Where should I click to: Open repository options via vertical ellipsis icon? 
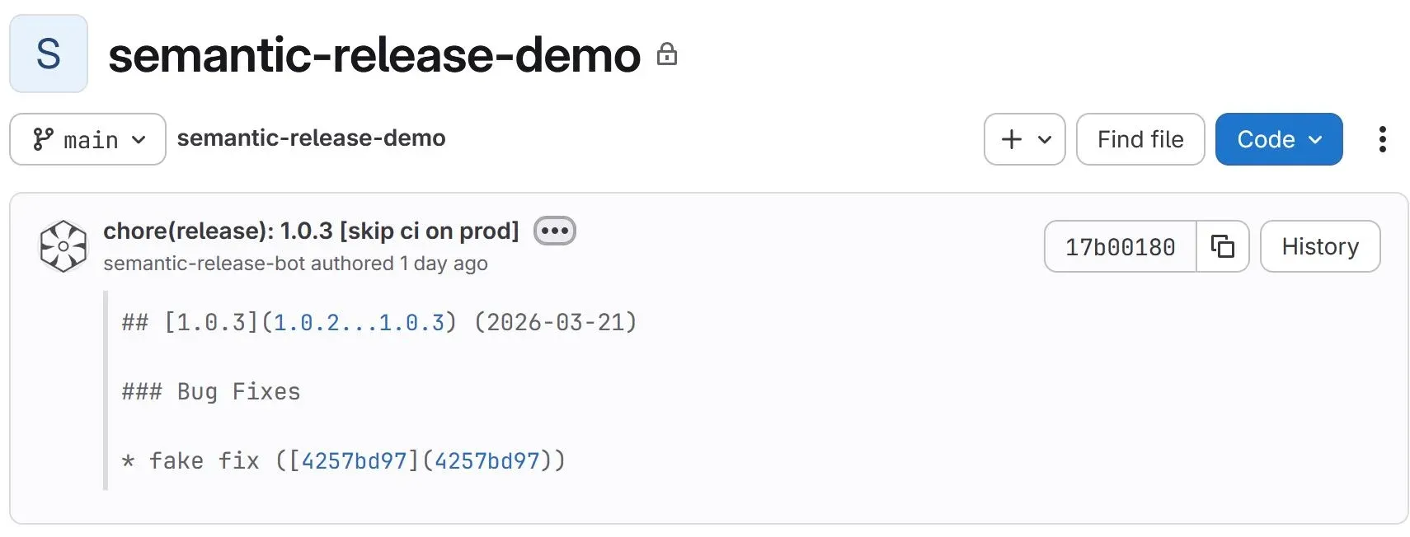1383,139
